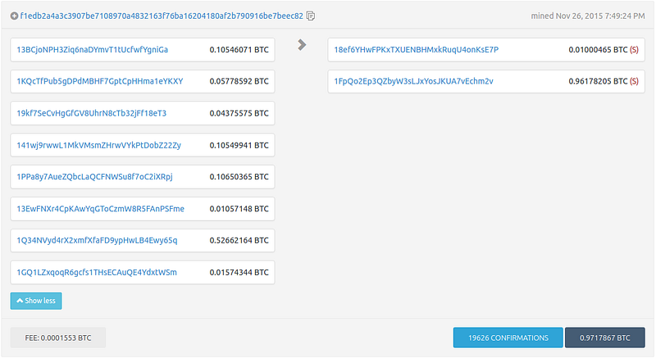Open output address 18ef6YHwFPKxTXUENBHMxkRuqU4onKsE7P
The height and width of the screenshot is (358, 656).
tap(416, 50)
